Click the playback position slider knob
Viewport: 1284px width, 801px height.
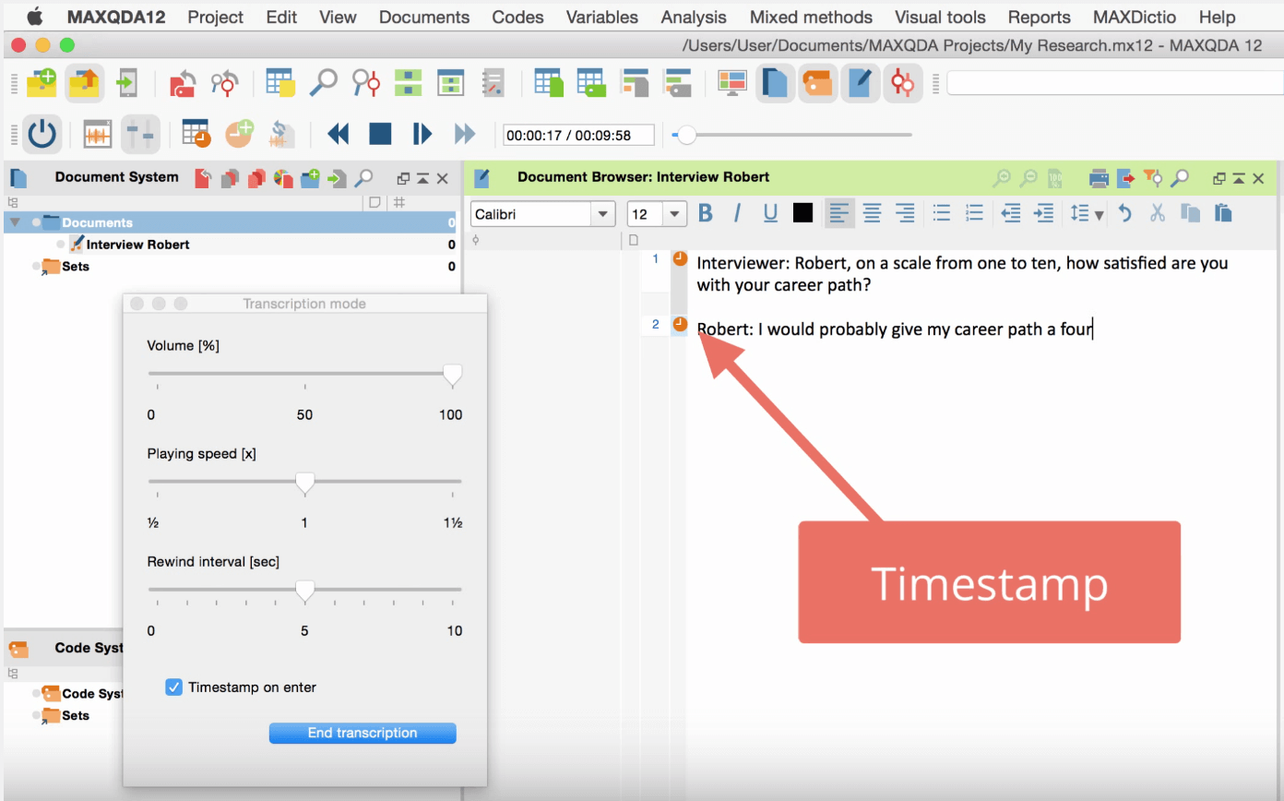pyautogui.click(x=685, y=136)
